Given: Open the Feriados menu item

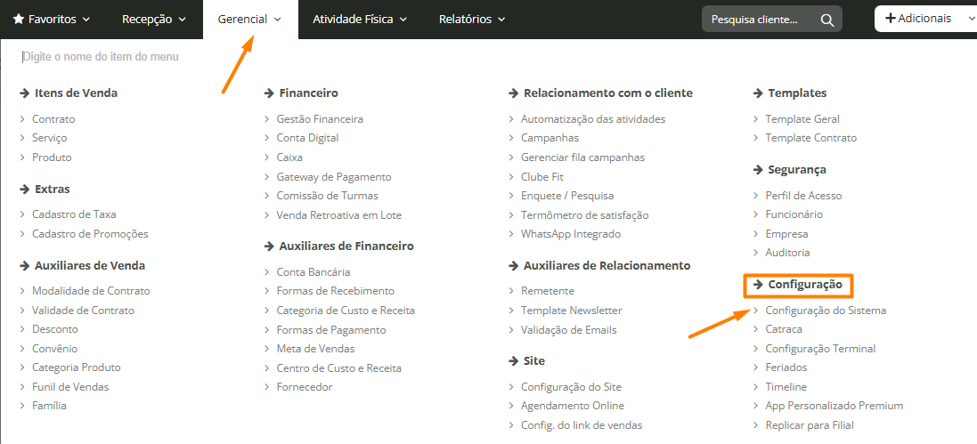Looking at the screenshot, I should point(786,367).
